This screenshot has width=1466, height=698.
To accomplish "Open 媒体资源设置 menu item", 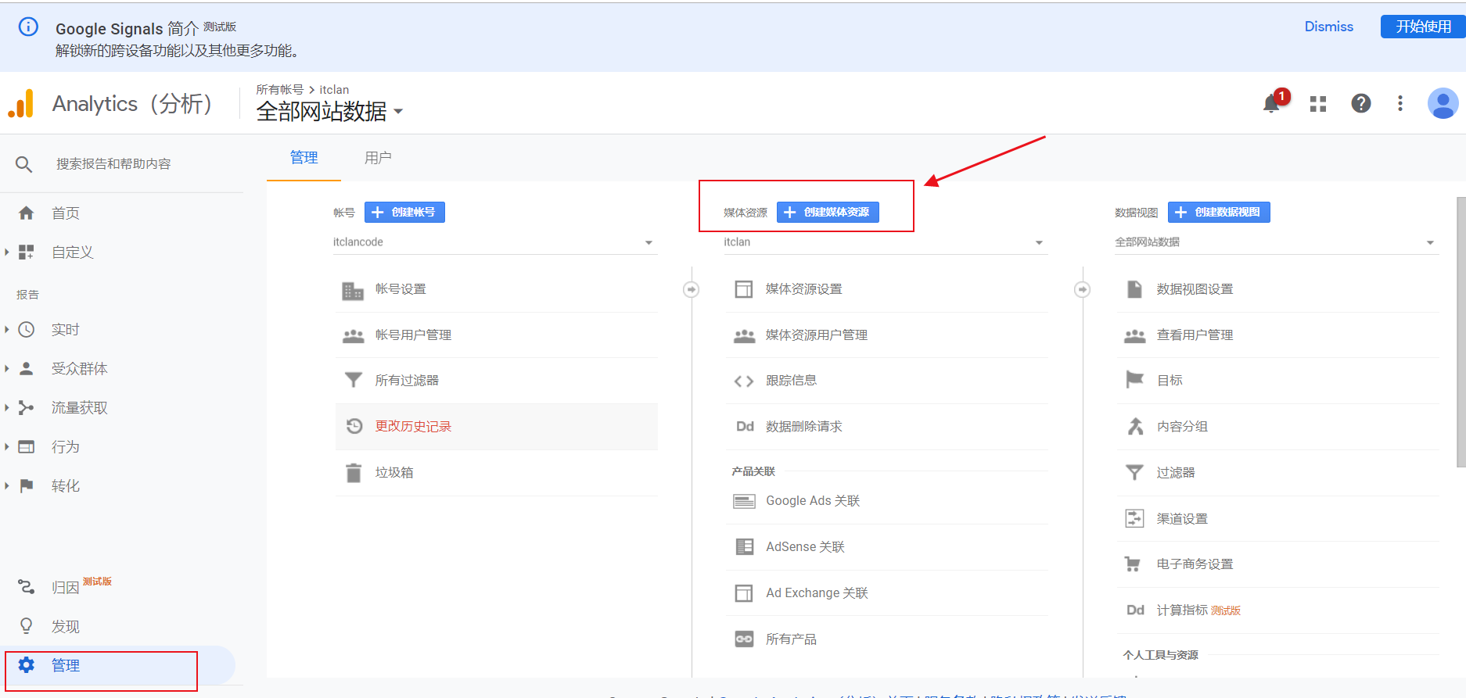I will [x=886, y=289].
